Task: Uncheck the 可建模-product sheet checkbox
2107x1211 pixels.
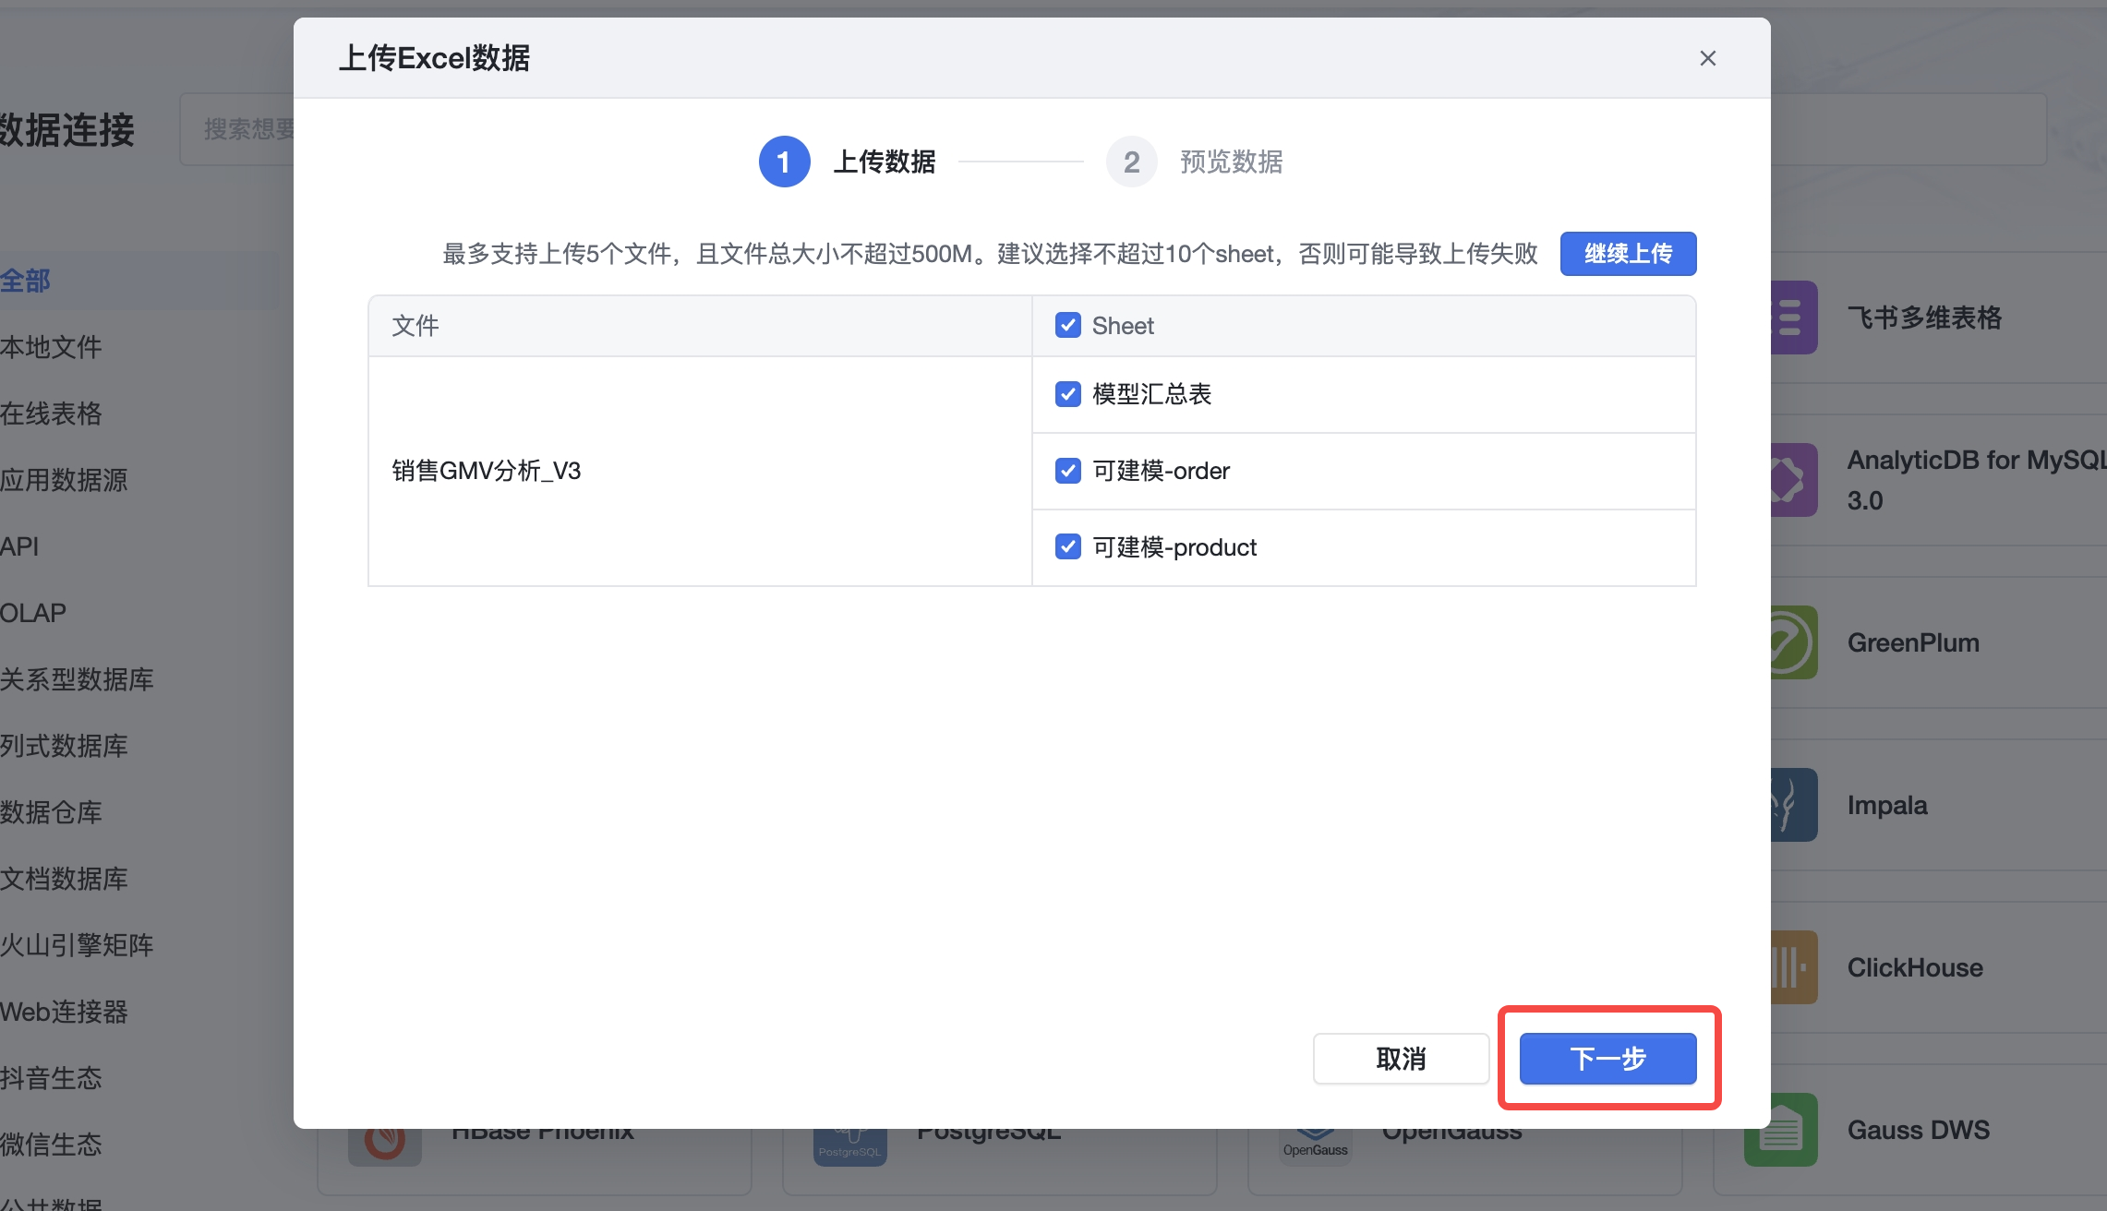Action: tap(1068, 547)
